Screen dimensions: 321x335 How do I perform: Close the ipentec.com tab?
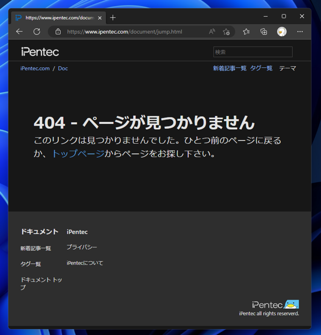[x=100, y=18]
